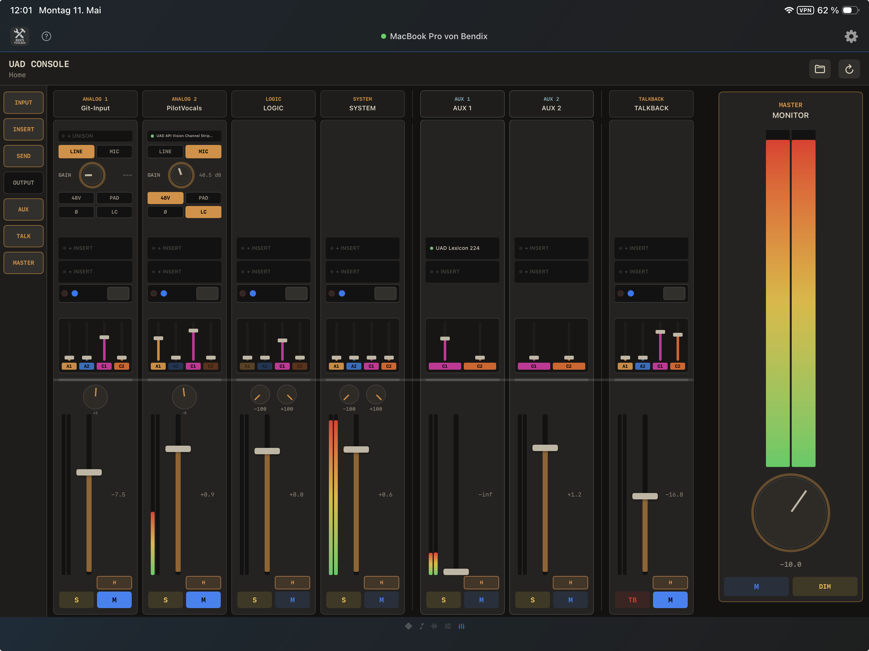
Task: Click H button on Git-Input channel
Action: (114, 583)
